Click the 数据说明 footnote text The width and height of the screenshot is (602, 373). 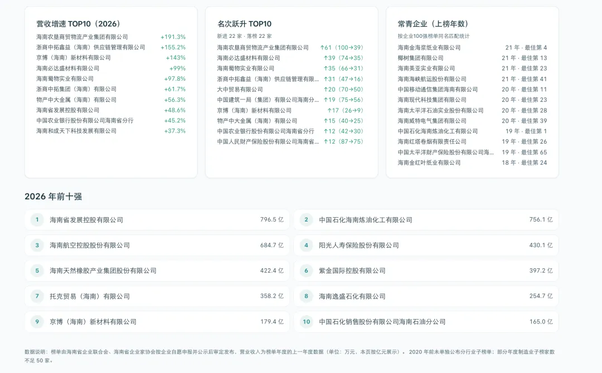(290, 356)
